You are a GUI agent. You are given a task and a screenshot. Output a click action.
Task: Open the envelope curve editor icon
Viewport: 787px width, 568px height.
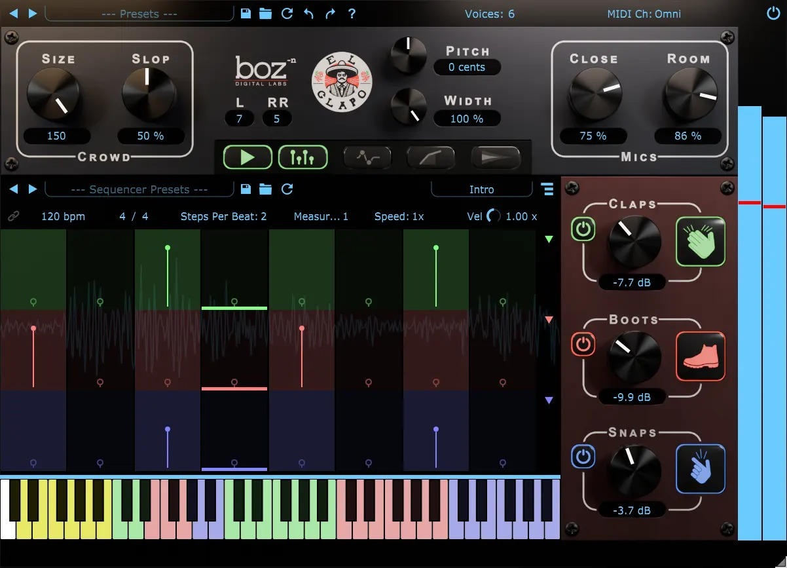pyautogui.click(x=367, y=157)
